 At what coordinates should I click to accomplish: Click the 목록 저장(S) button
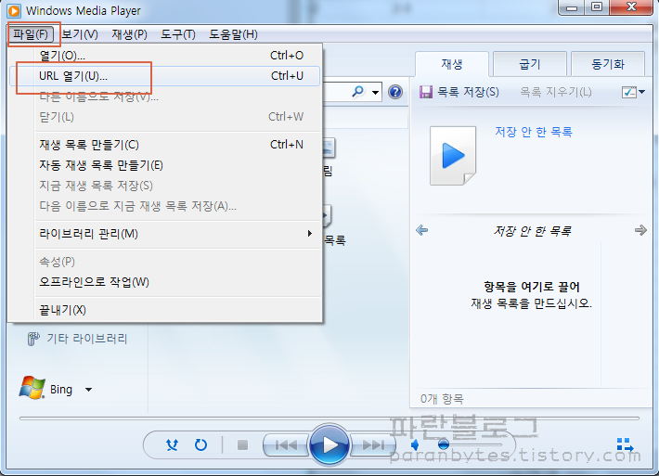click(x=459, y=92)
